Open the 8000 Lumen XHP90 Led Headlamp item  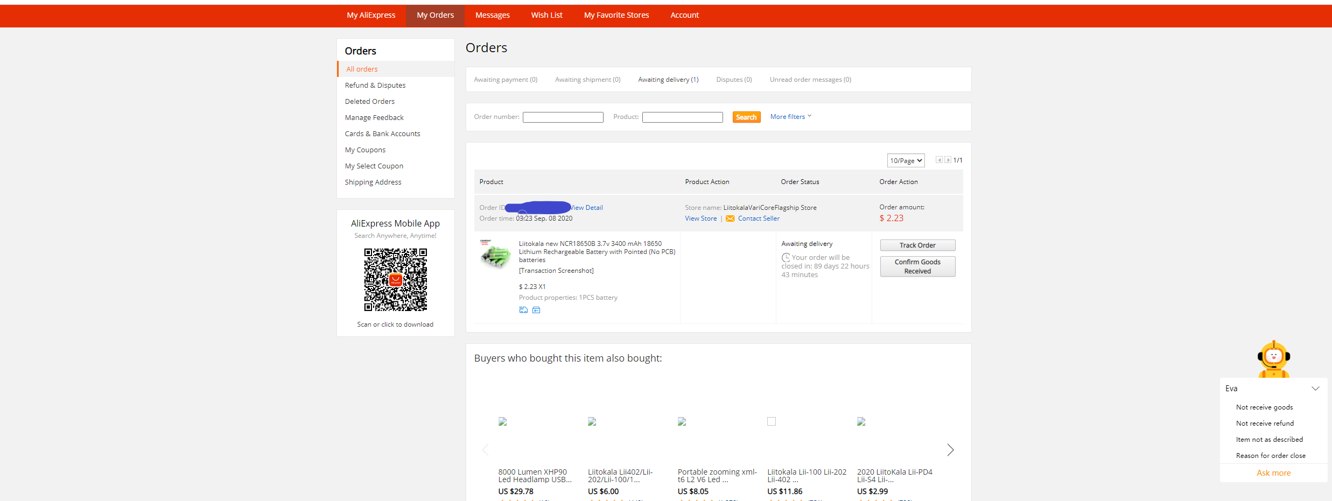[x=535, y=476]
